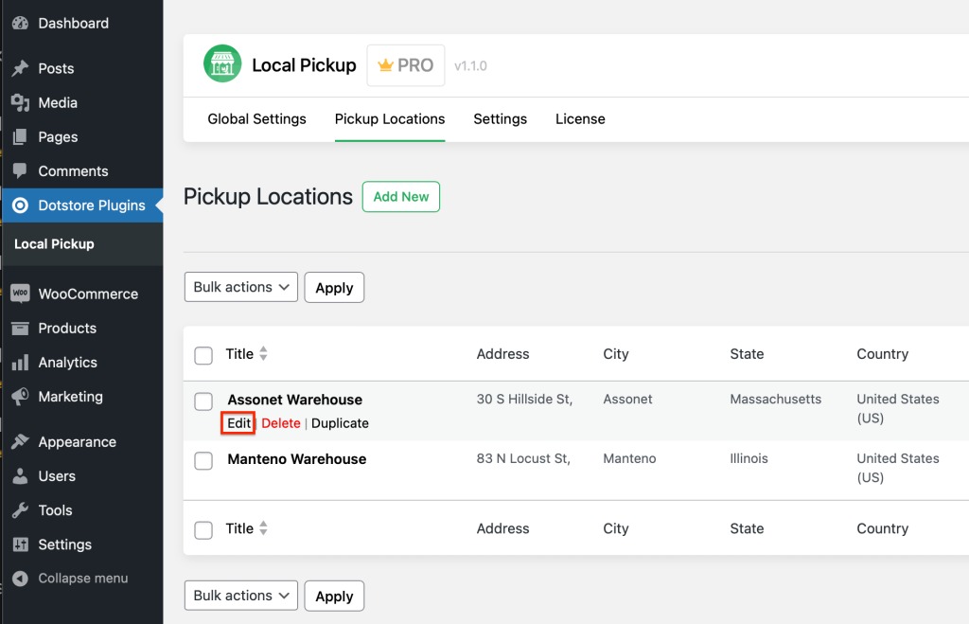Open the top Bulk actions dropdown
969x624 pixels.
tap(241, 287)
